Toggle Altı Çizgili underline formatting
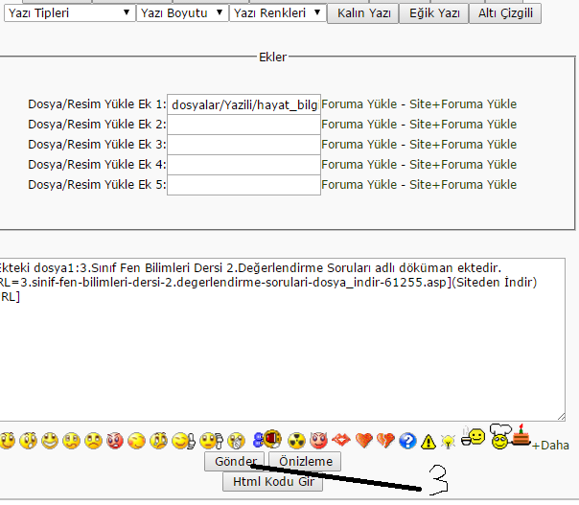579x505 pixels. 505,13
